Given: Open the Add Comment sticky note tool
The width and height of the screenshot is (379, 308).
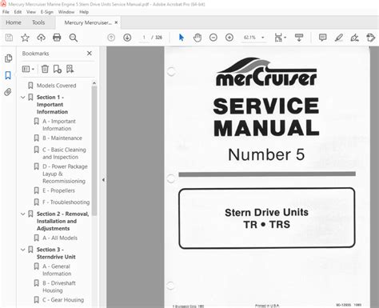Looking at the screenshot, I should pos(322,38).
